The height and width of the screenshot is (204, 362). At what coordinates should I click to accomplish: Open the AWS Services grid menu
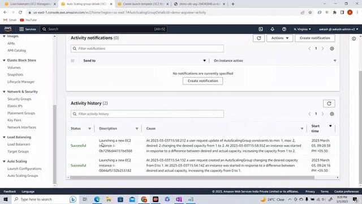pyautogui.click(x=28, y=29)
